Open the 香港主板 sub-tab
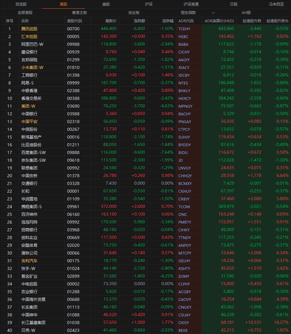Screen dimensions: 291x334 pyautogui.click(x=79, y=13)
